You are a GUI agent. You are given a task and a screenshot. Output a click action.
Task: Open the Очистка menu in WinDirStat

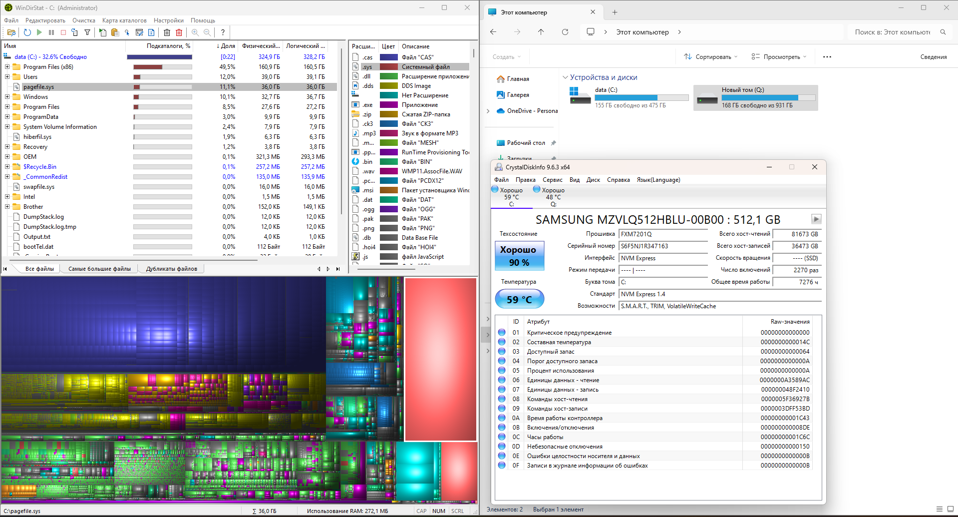coord(84,20)
